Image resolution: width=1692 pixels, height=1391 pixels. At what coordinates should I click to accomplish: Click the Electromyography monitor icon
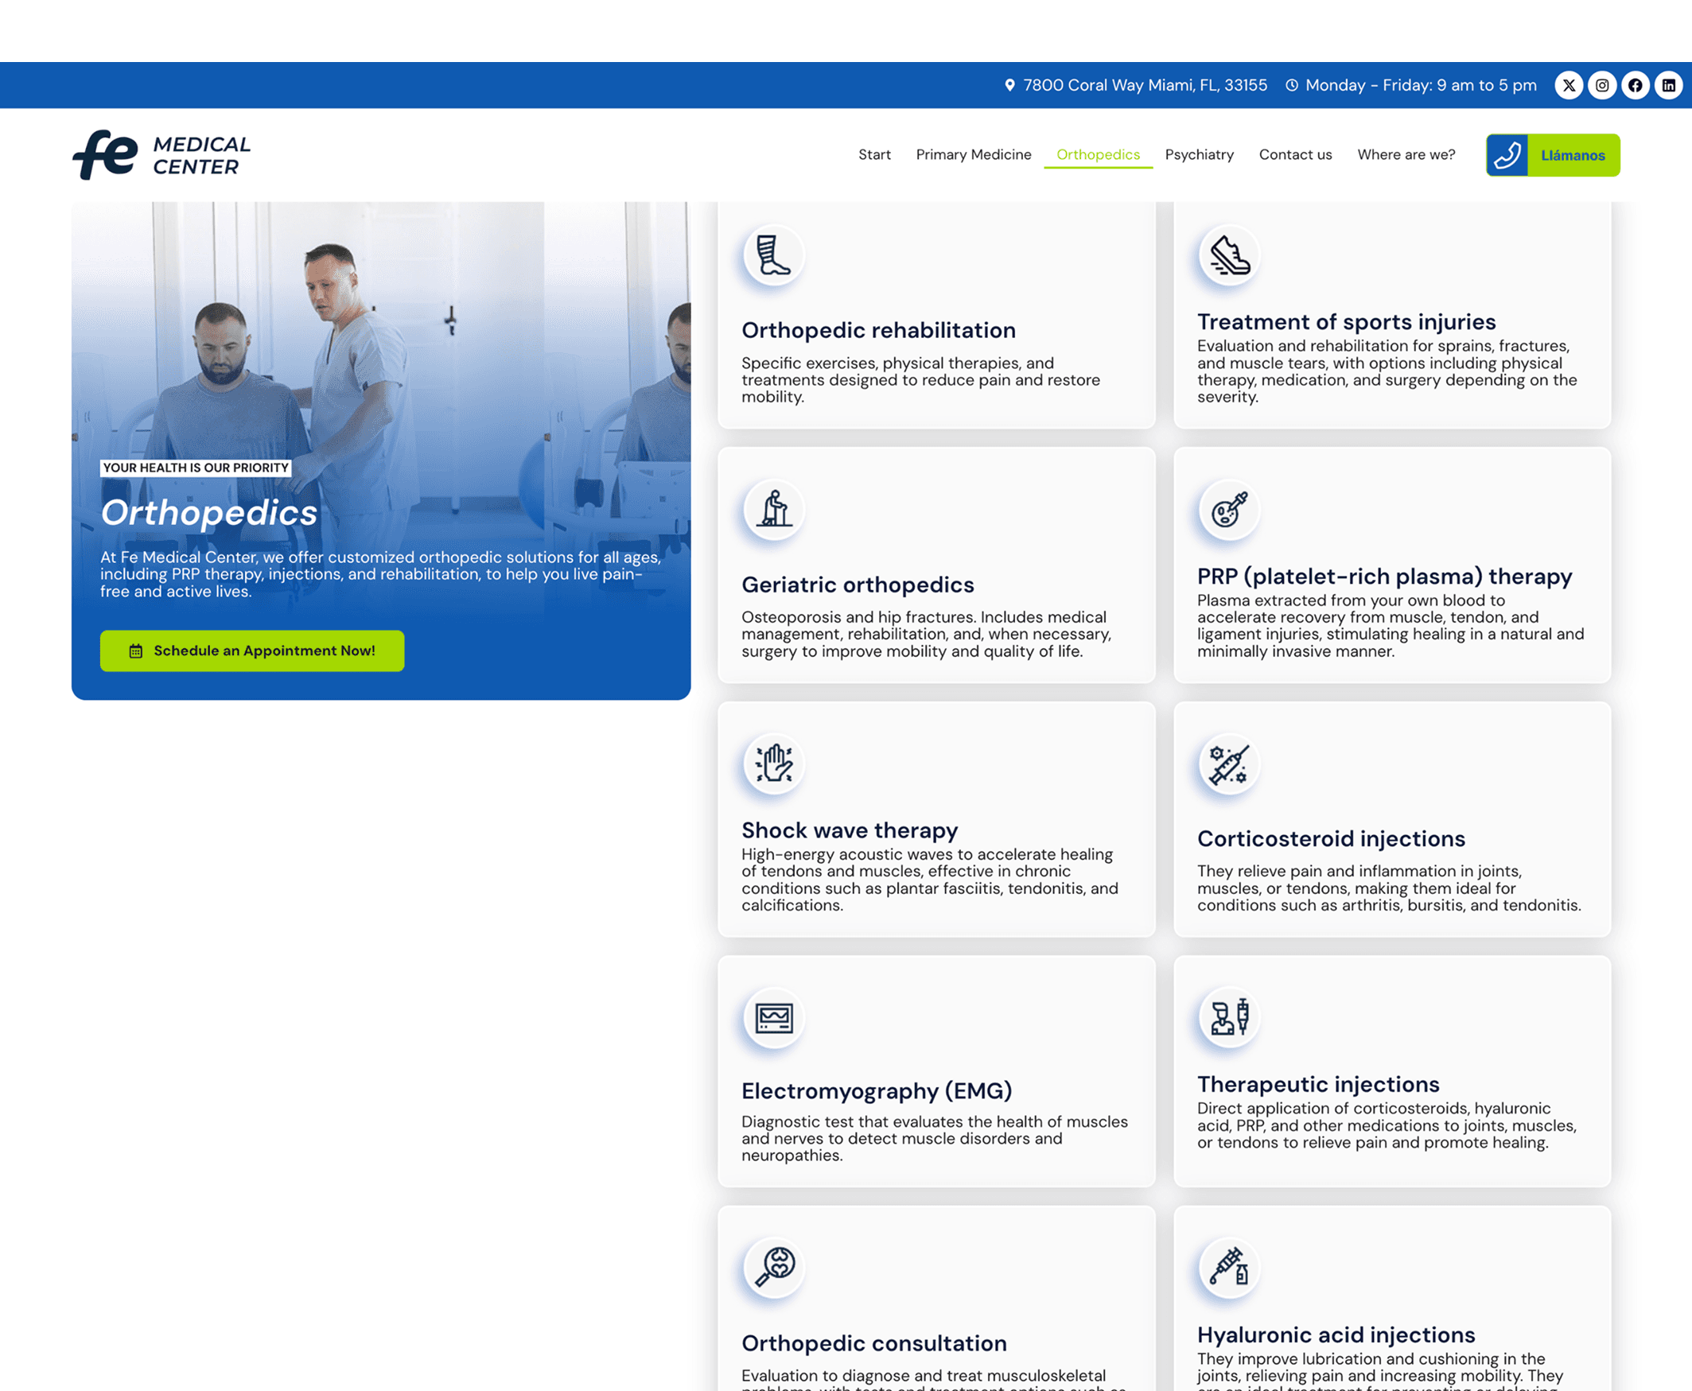tap(773, 1018)
